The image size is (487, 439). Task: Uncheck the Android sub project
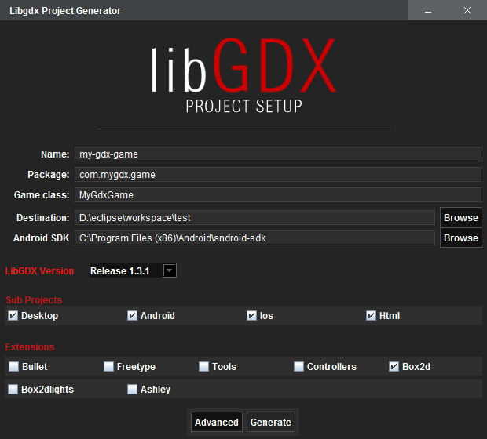point(132,316)
